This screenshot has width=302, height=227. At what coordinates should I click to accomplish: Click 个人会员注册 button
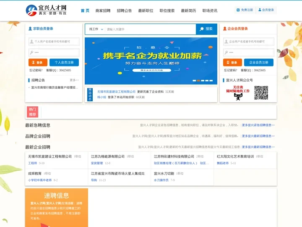click(x=64, y=62)
